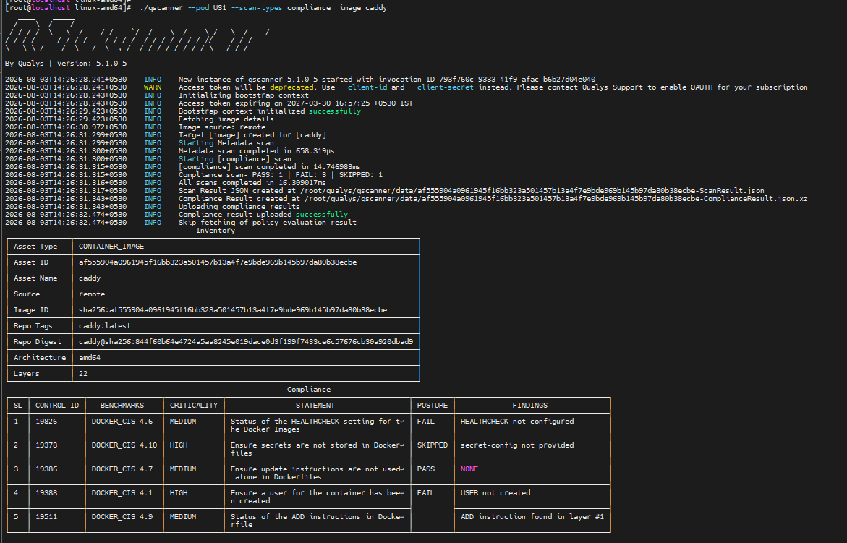Image resolution: width=847 pixels, height=543 pixels.
Task: Click 'Skip fetching of policy evaluation result' line
Action: [268, 223]
